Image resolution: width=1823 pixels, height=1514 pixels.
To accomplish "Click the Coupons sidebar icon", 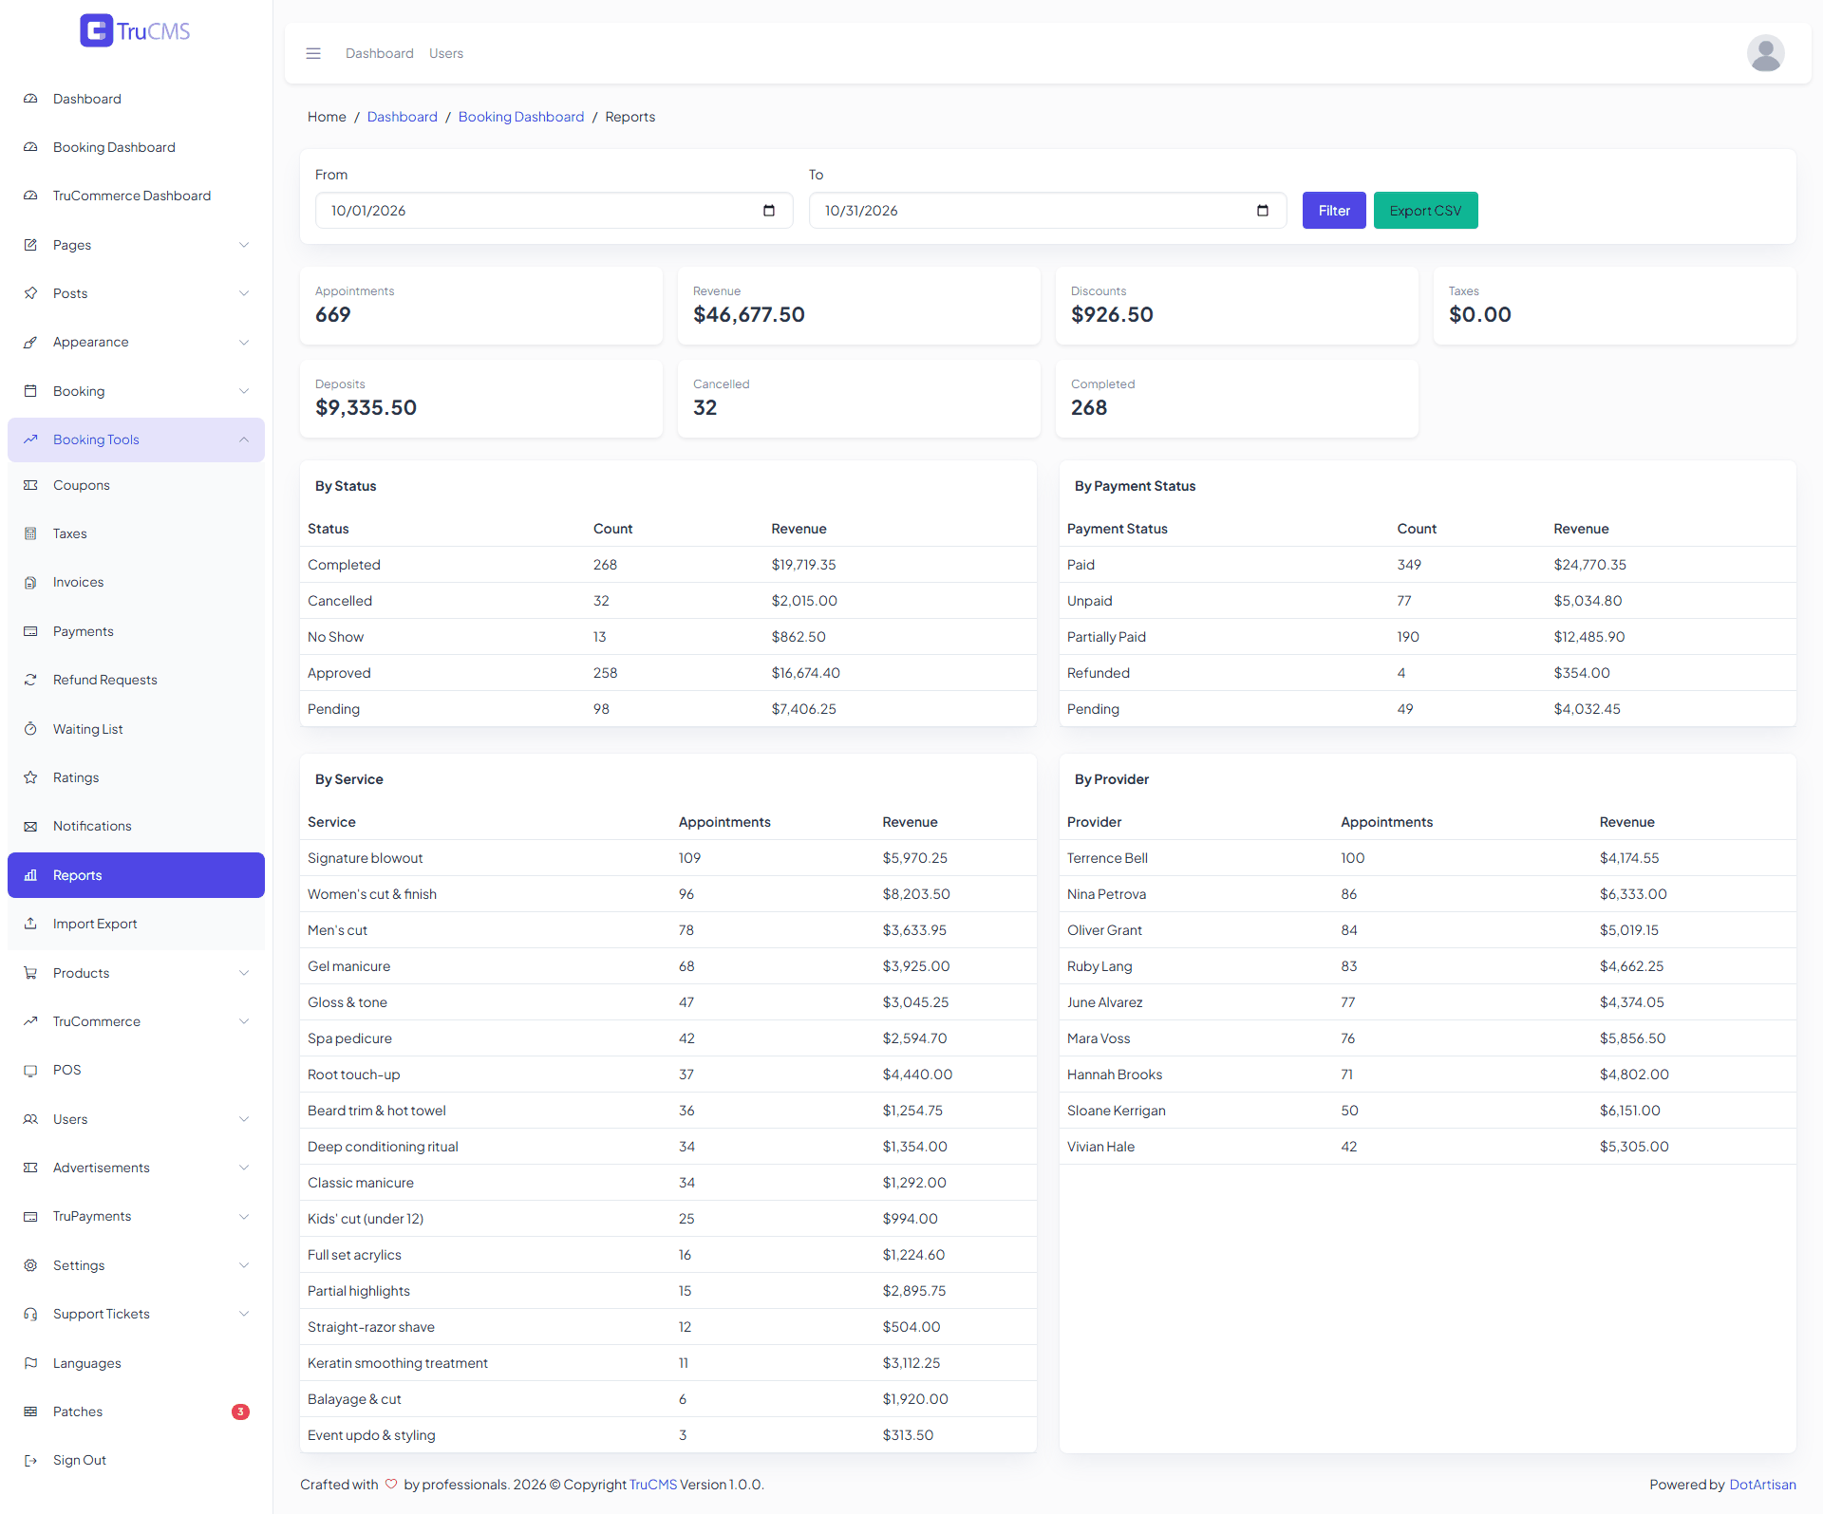I will (x=30, y=485).
